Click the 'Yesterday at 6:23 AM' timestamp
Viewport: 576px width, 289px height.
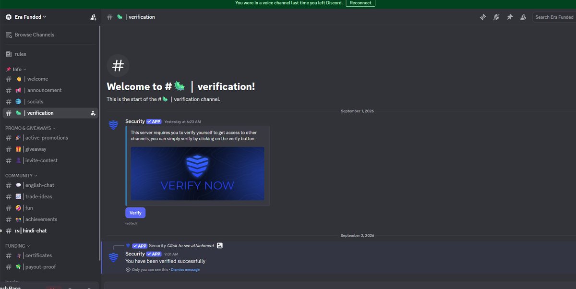point(182,122)
